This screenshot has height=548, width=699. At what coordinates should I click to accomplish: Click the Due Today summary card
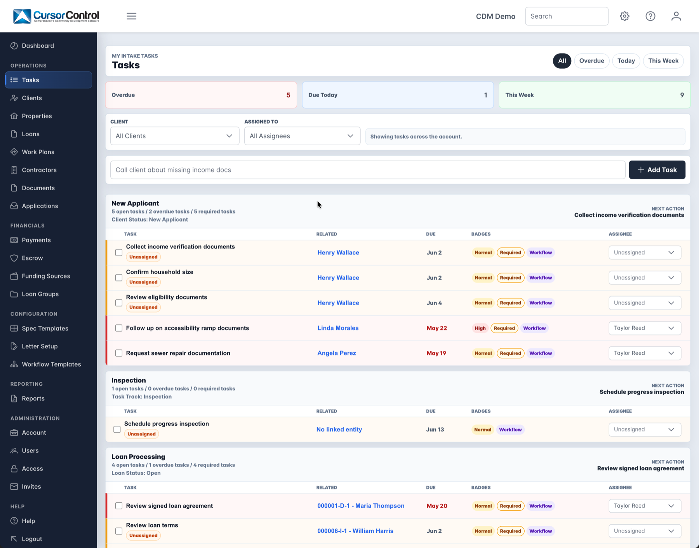[398, 95]
